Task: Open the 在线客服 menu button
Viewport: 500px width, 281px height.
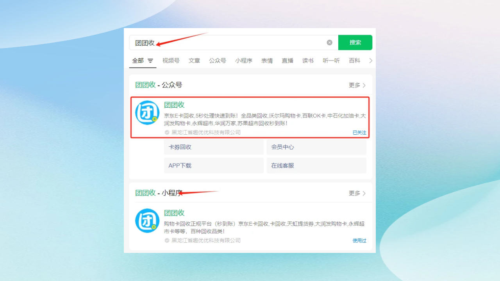Action: coord(316,165)
